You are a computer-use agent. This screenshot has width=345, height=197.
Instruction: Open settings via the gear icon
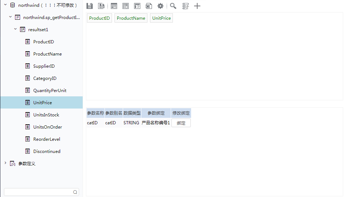(160, 6)
